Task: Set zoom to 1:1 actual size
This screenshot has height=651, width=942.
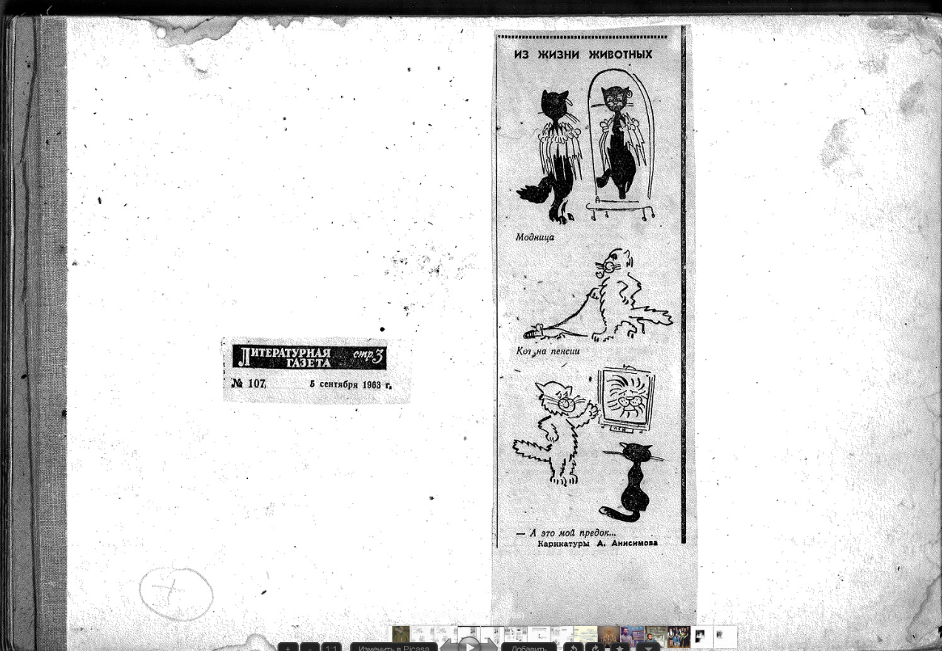Action: click(332, 647)
